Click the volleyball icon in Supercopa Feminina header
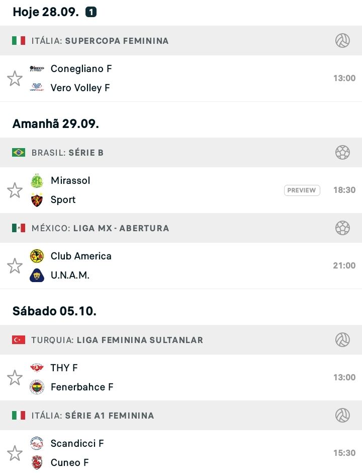 click(342, 41)
